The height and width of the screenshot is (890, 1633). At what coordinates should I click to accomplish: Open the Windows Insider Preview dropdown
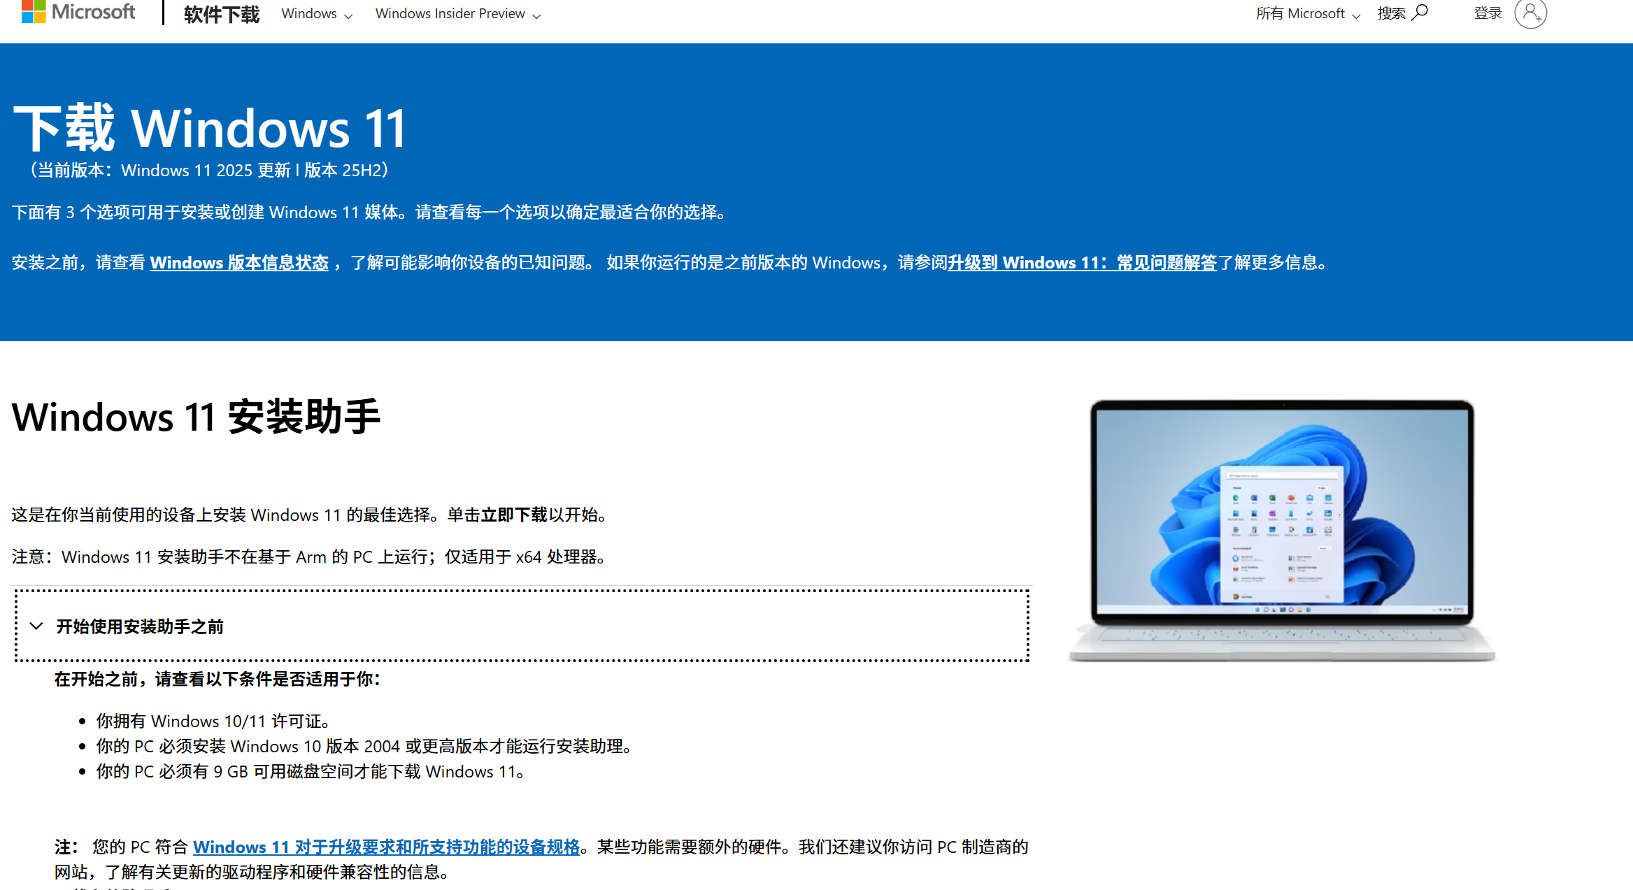tap(457, 13)
